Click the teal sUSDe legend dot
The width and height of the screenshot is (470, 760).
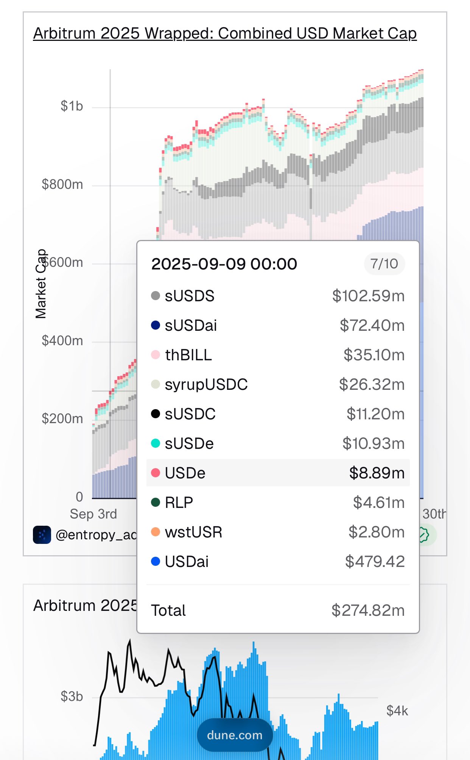click(x=156, y=443)
